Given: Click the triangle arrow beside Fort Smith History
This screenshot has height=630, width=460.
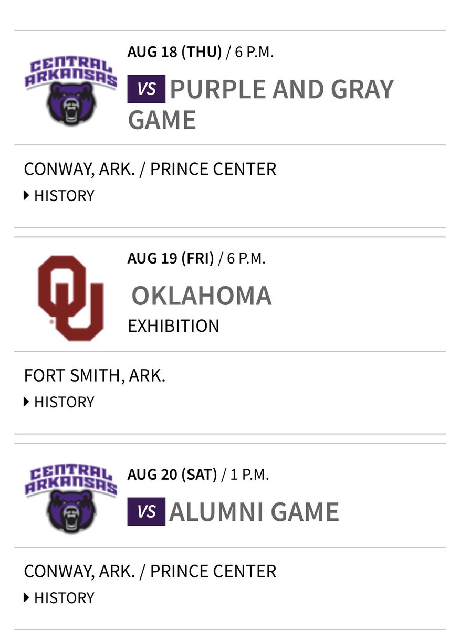Looking at the screenshot, I should coord(27,402).
